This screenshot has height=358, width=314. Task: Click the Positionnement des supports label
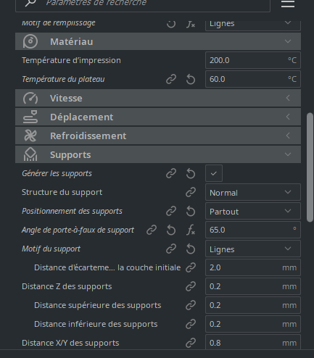coord(72,211)
